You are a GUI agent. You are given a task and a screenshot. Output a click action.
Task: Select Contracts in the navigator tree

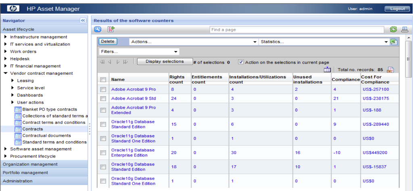[33, 129]
